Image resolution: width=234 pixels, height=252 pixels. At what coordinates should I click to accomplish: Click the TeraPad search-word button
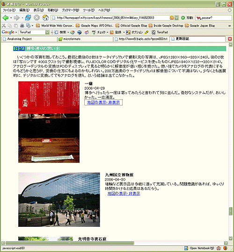(160, 32)
